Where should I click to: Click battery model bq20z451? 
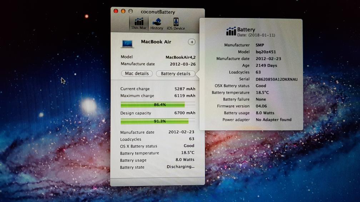(266, 52)
